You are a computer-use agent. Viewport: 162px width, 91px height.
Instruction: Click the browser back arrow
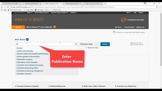coord(2,7)
